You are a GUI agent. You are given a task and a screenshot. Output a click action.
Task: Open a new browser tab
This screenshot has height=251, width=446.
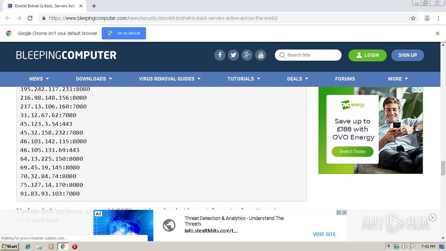[94, 6]
